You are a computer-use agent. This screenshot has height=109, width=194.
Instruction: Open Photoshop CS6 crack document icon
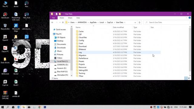pos(16,16)
